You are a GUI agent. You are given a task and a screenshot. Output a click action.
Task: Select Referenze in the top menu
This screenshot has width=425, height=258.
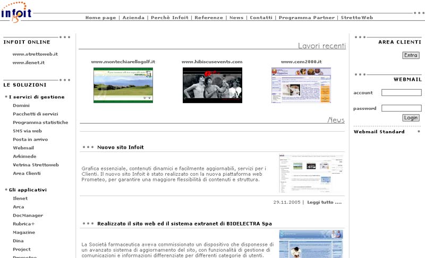[x=209, y=18]
